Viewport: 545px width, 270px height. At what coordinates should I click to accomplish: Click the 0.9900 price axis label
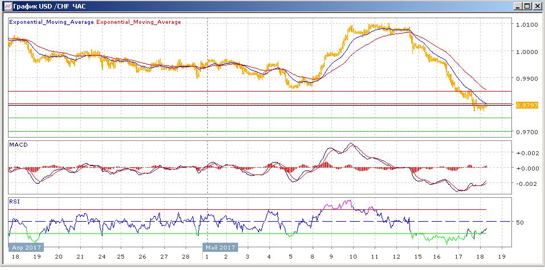click(x=527, y=79)
